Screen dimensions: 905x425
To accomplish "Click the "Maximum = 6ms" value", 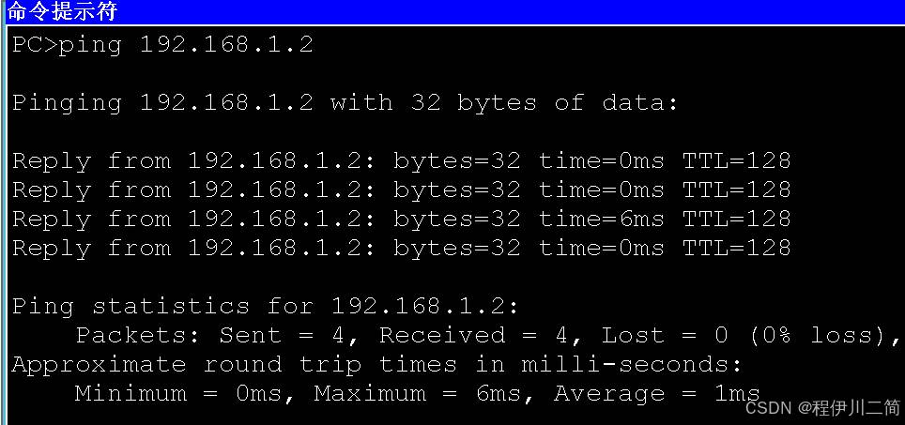I will tap(424, 393).
